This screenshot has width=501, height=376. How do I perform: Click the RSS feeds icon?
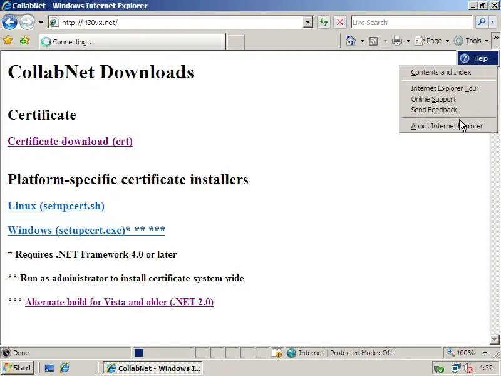point(373,41)
